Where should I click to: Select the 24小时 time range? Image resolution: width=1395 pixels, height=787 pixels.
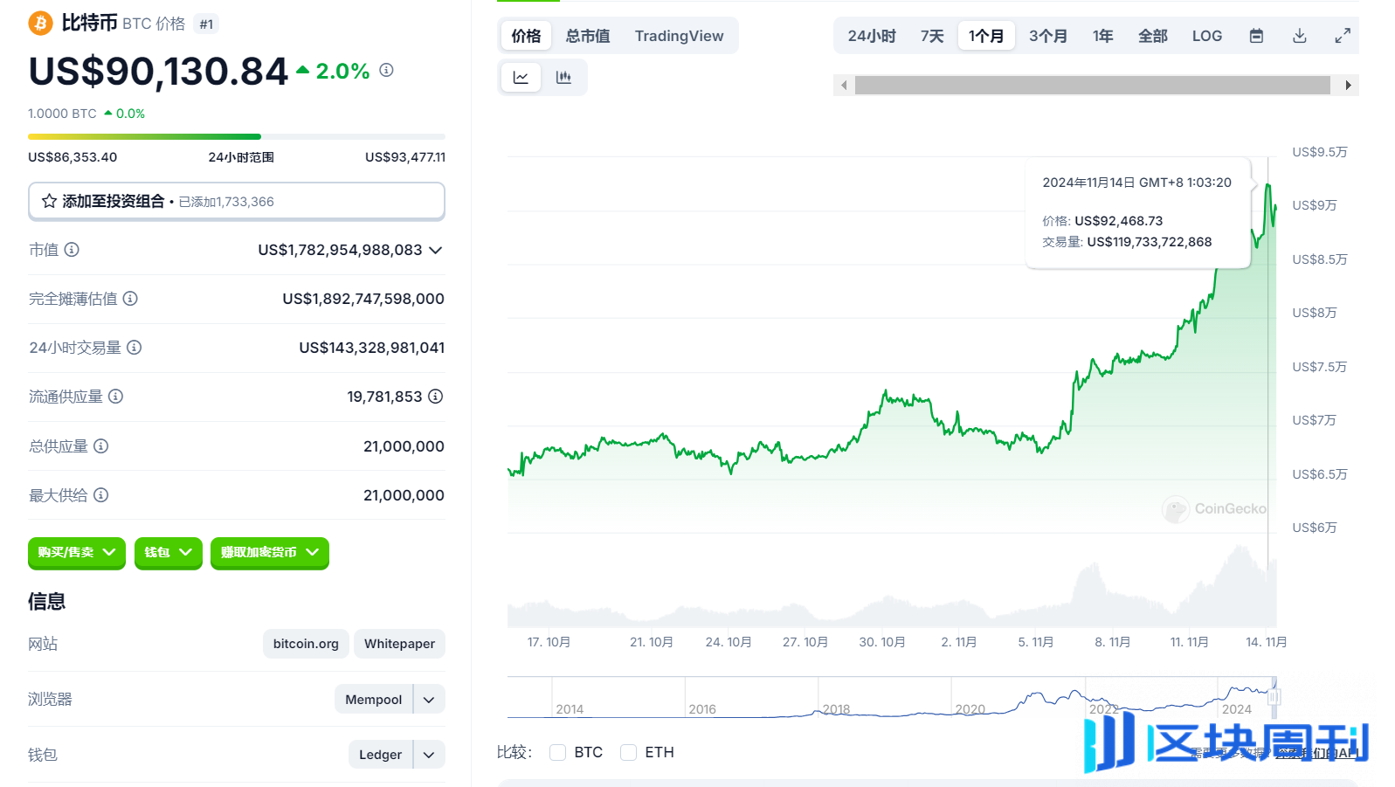(872, 36)
